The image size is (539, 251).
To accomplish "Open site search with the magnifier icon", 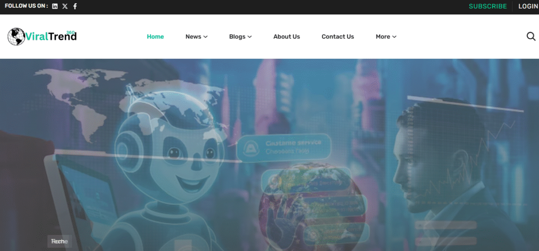I will pyautogui.click(x=531, y=36).
